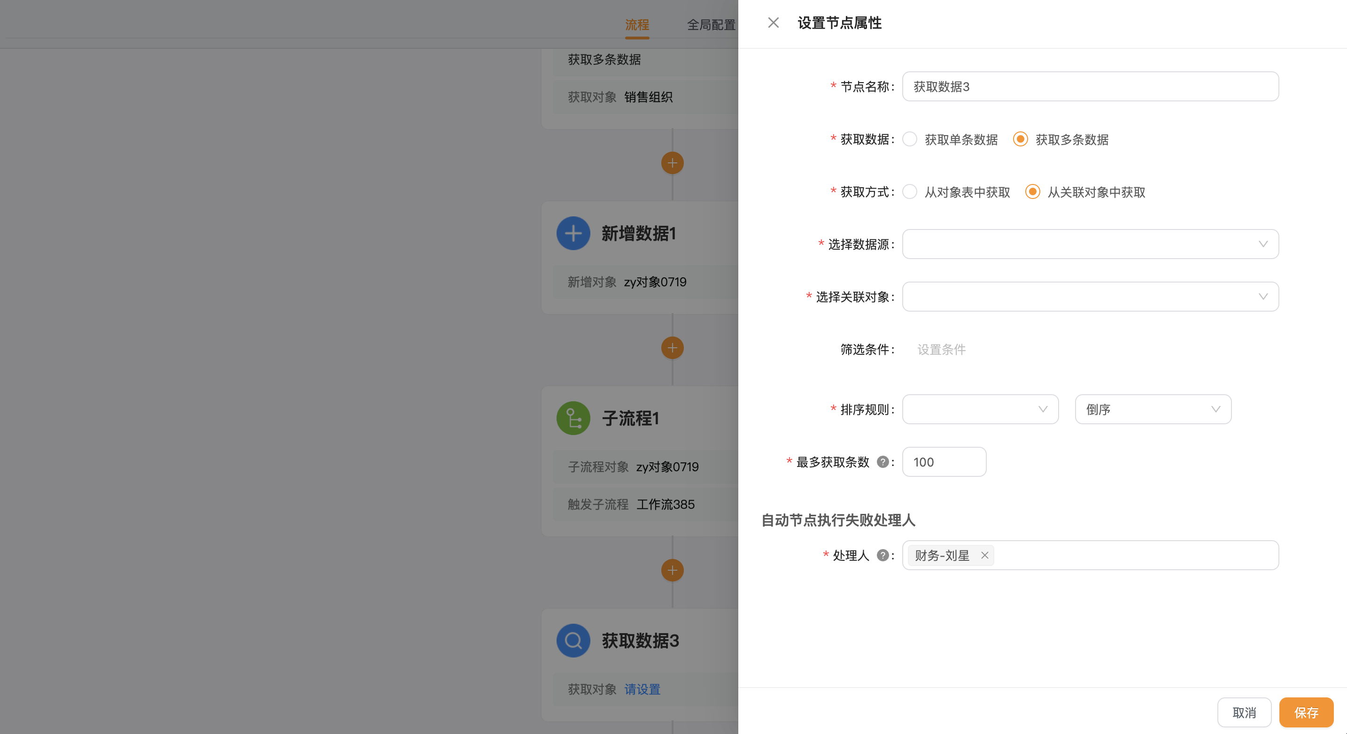Viewport: 1347px width, 734px height.
Task: Switch to the 流程 tab
Action: coord(637,24)
